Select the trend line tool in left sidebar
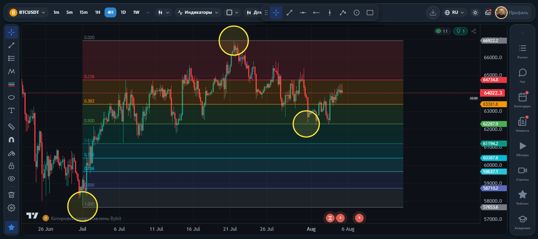This screenshot has height=239, width=538. click(x=11, y=45)
